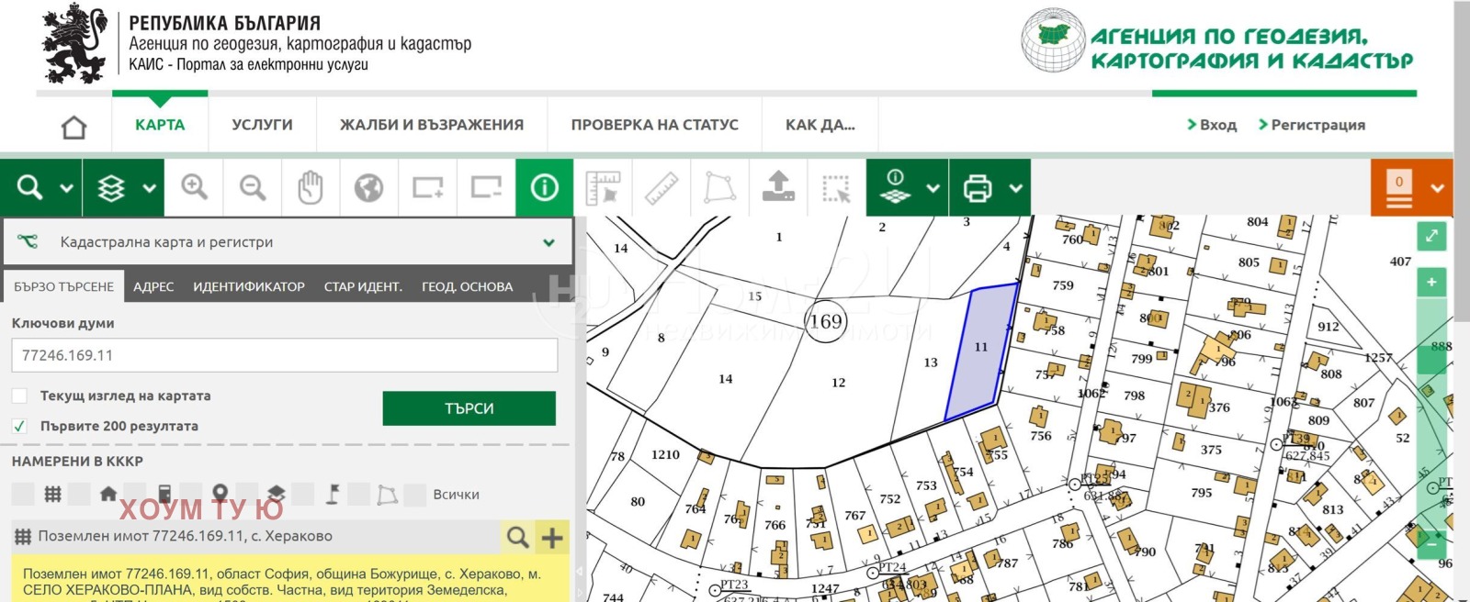Toggle the 'Всички' filter checkbox
Image resolution: width=1470 pixels, height=602 pixels.
[x=415, y=495]
